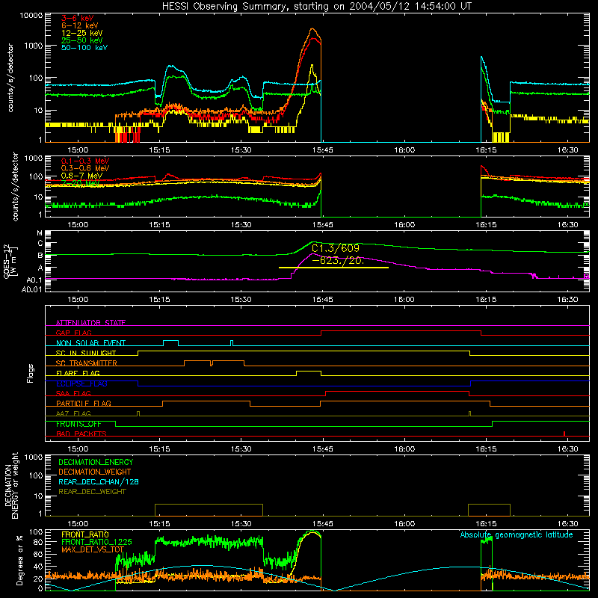Click the C1.3/609 flare annotation
598x598 pixels.
pos(336,249)
